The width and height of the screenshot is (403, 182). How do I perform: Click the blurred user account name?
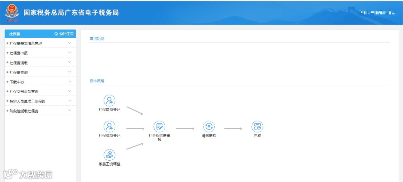[x=378, y=12]
